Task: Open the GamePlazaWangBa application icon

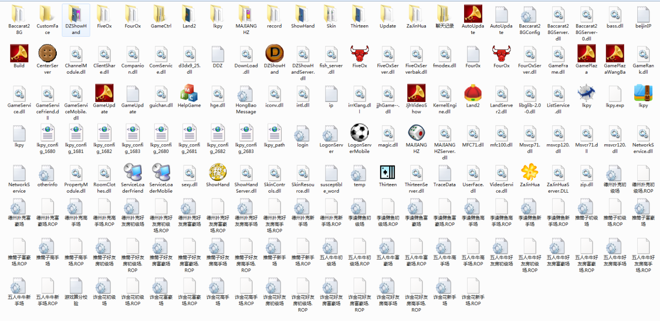Action: [615, 54]
